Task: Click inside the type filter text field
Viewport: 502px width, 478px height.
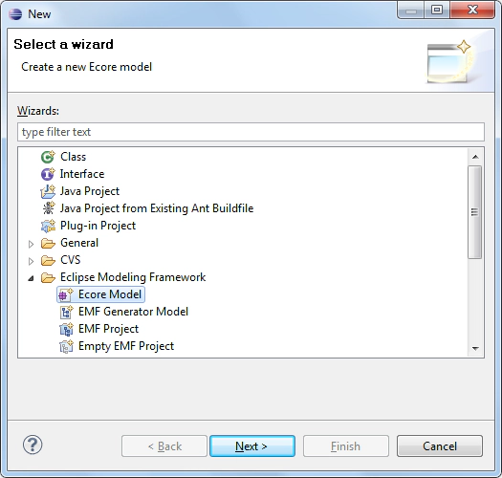Action: tap(251, 132)
